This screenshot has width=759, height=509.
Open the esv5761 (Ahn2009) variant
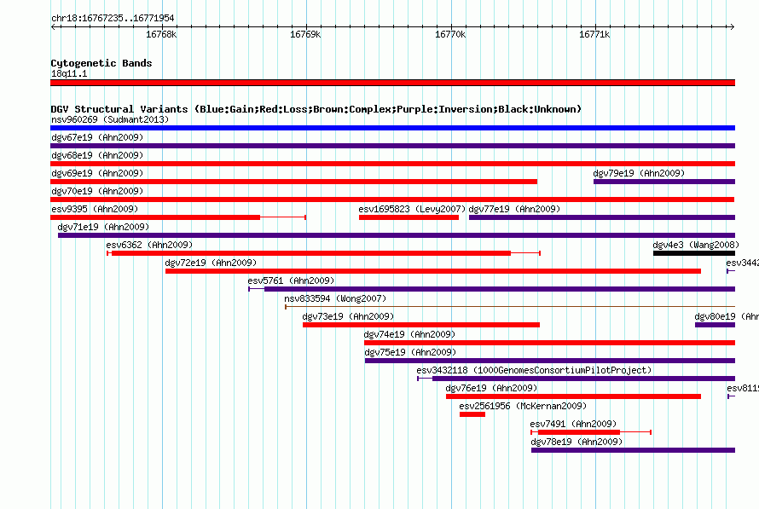coord(291,281)
